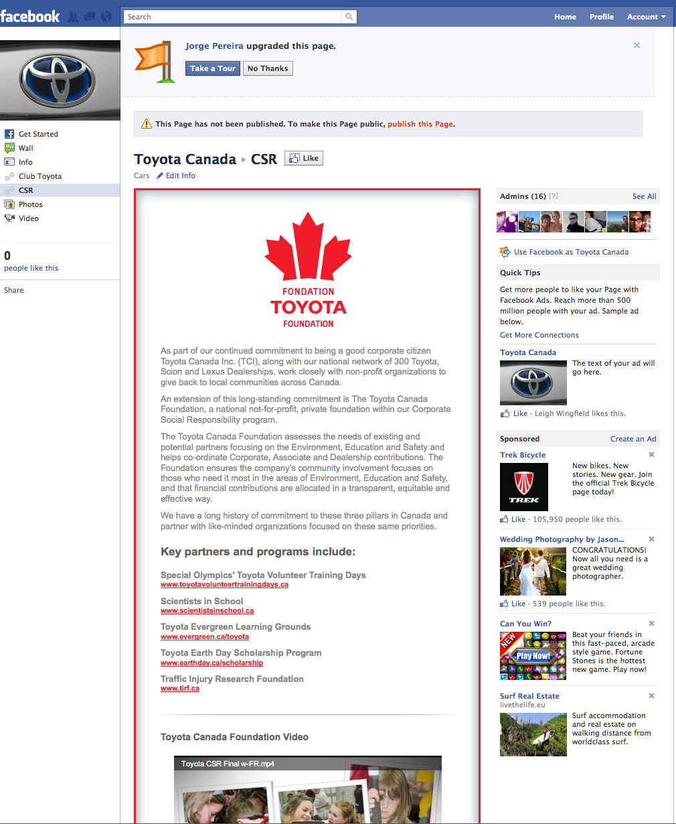Like the Toyota Canada CSR page
The height and width of the screenshot is (824, 676).
point(304,158)
